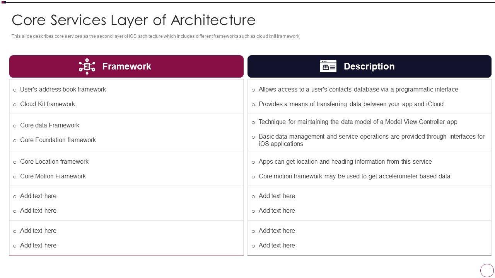495x278 pixels.
Task: Click the Model View Controller description
Action: point(358,122)
